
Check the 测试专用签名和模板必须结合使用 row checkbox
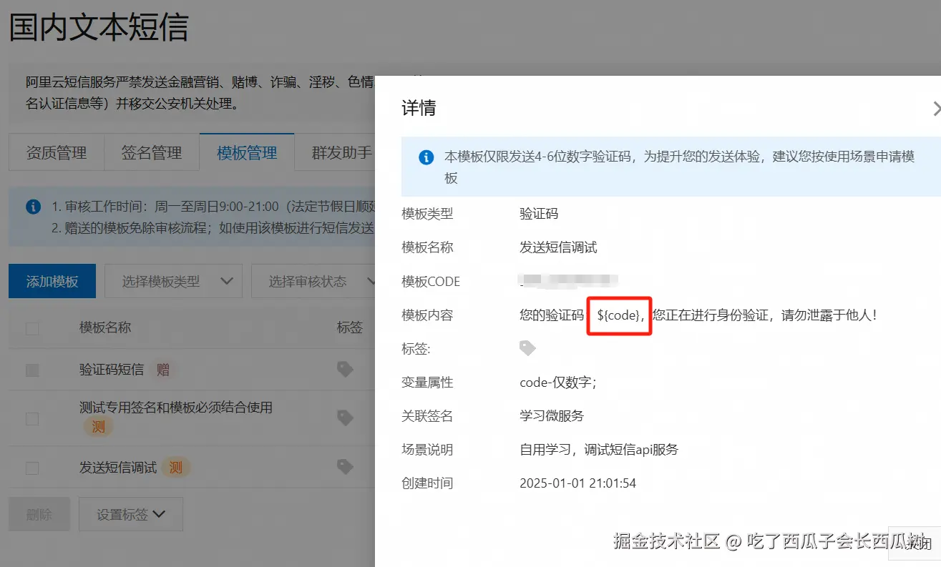pyautogui.click(x=32, y=418)
